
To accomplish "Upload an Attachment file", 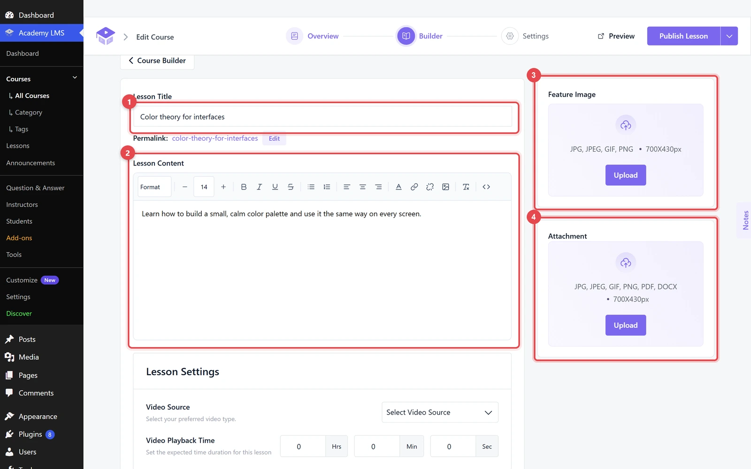I will pos(626,325).
